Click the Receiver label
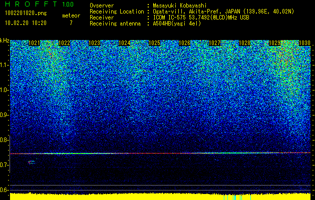 pyautogui.click(x=102, y=17)
